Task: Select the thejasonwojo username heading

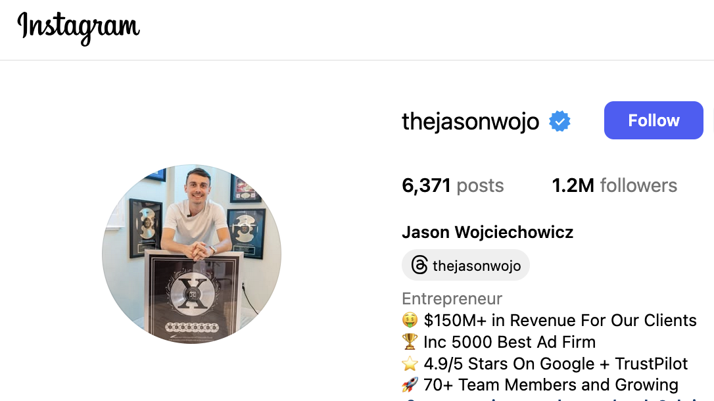Action: point(470,122)
